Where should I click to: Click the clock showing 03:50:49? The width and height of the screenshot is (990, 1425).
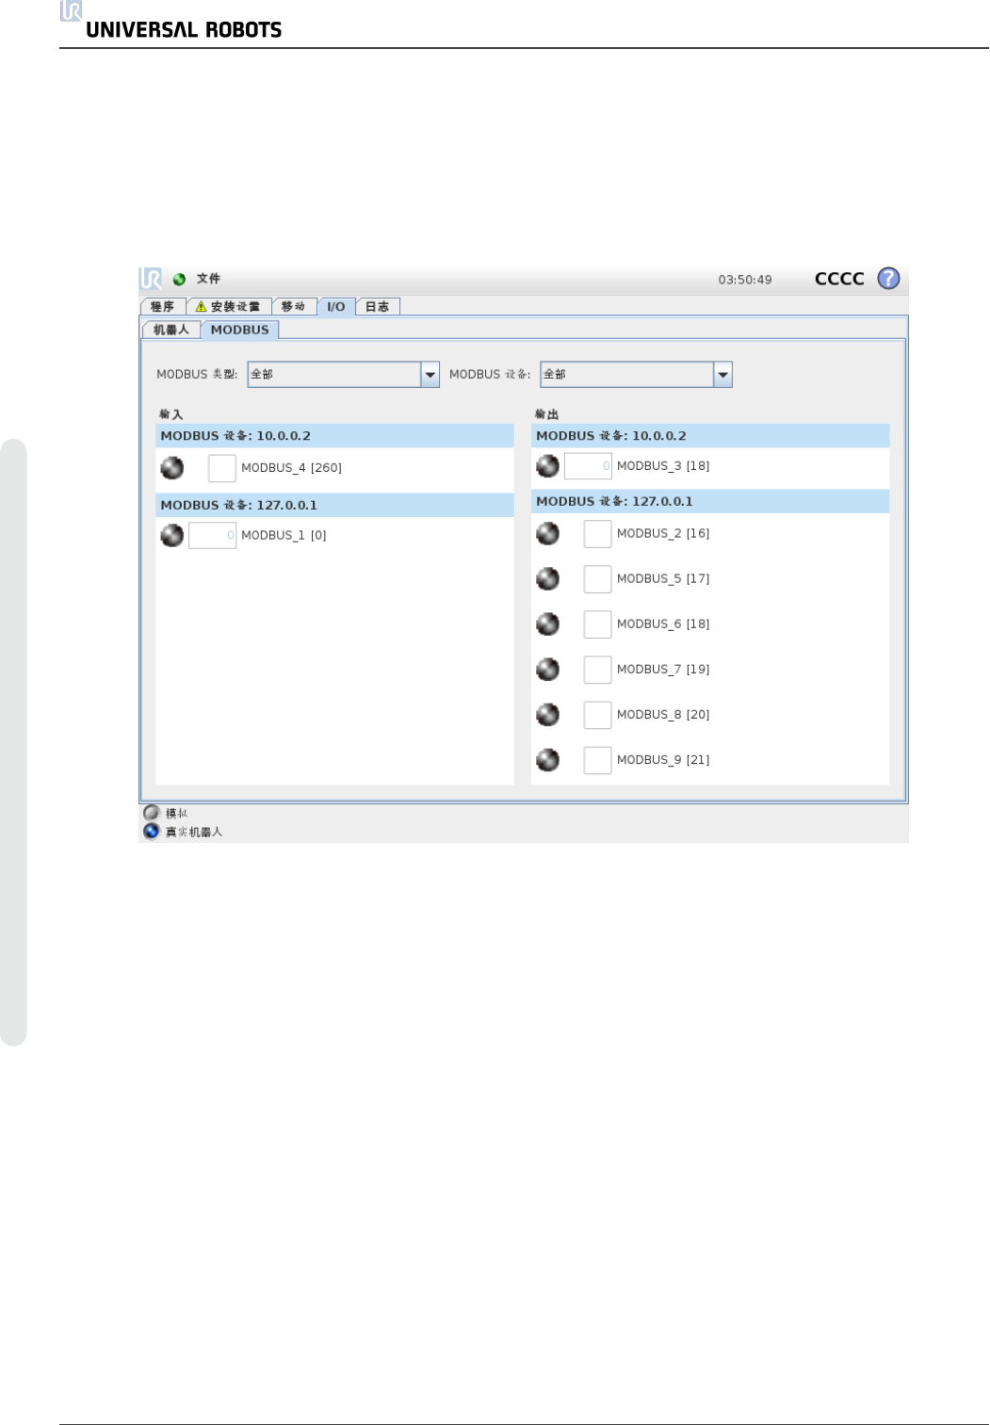click(x=745, y=280)
